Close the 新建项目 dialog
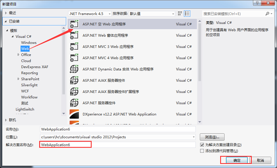Screen dimensions: 277x168 (x=268, y=3)
